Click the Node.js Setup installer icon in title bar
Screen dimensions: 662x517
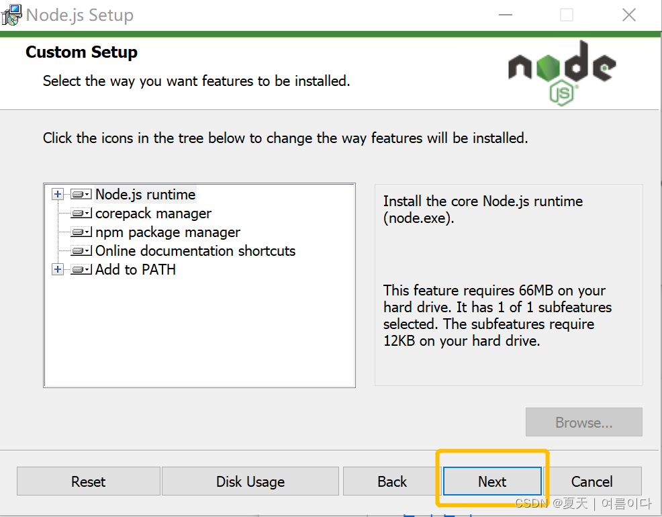click(11, 15)
